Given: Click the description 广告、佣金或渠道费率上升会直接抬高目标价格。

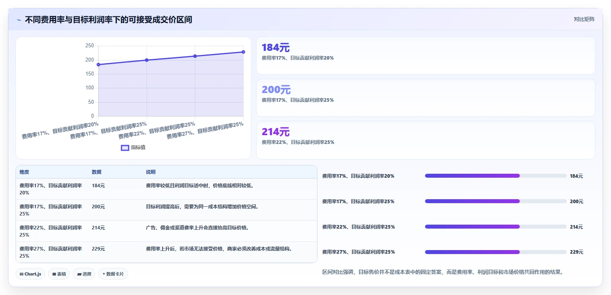Looking at the screenshot, I should pos(198,227).
